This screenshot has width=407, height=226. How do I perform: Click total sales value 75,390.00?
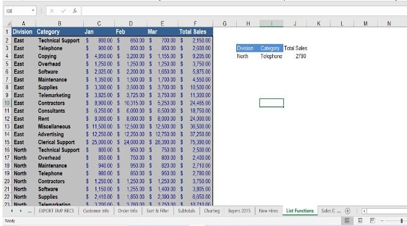(x=196, y=142)
